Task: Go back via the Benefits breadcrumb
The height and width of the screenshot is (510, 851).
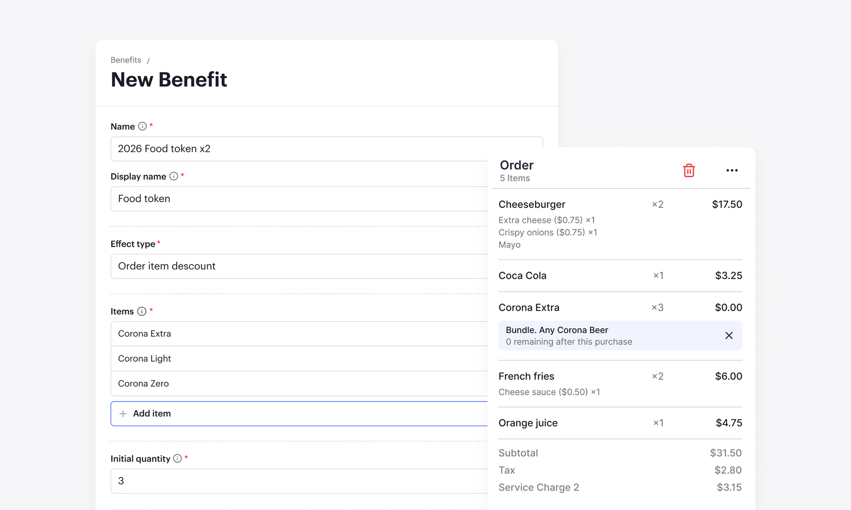Action: [126, 60]
